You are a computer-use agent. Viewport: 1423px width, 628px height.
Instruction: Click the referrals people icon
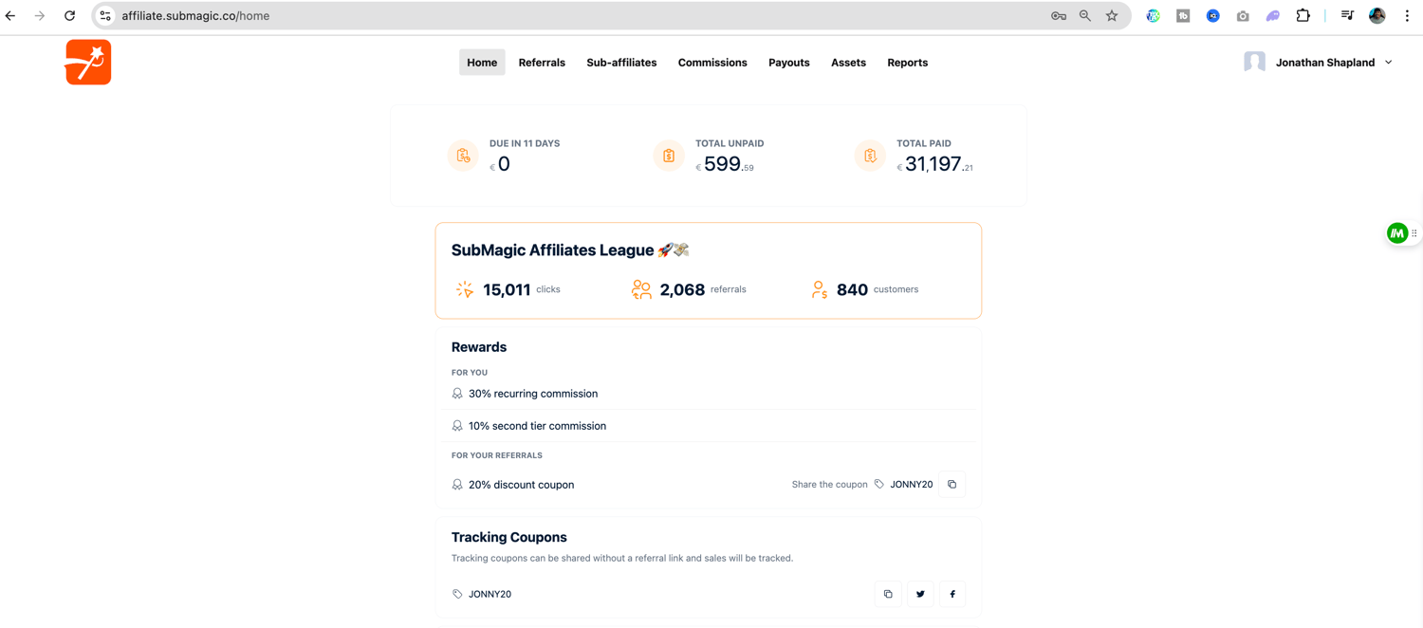[x=641, y=289]
